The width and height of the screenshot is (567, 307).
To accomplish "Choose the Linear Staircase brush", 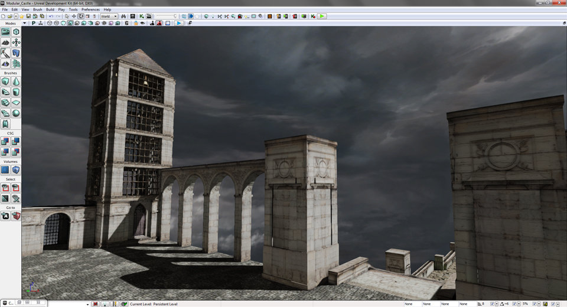I will 5,103.
